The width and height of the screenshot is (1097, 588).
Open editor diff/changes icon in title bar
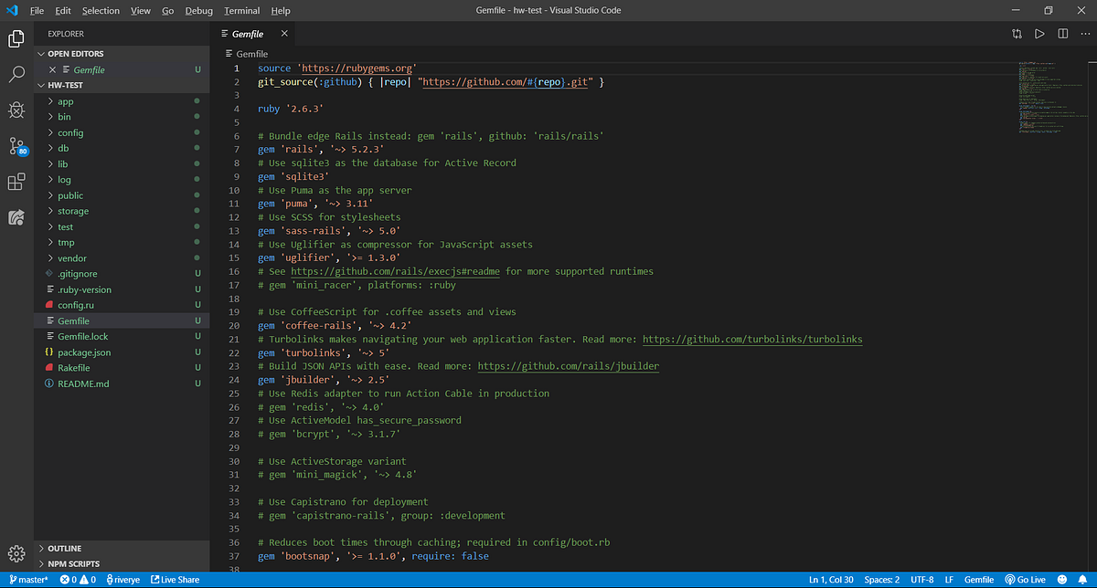click(x=1017, y=33)
